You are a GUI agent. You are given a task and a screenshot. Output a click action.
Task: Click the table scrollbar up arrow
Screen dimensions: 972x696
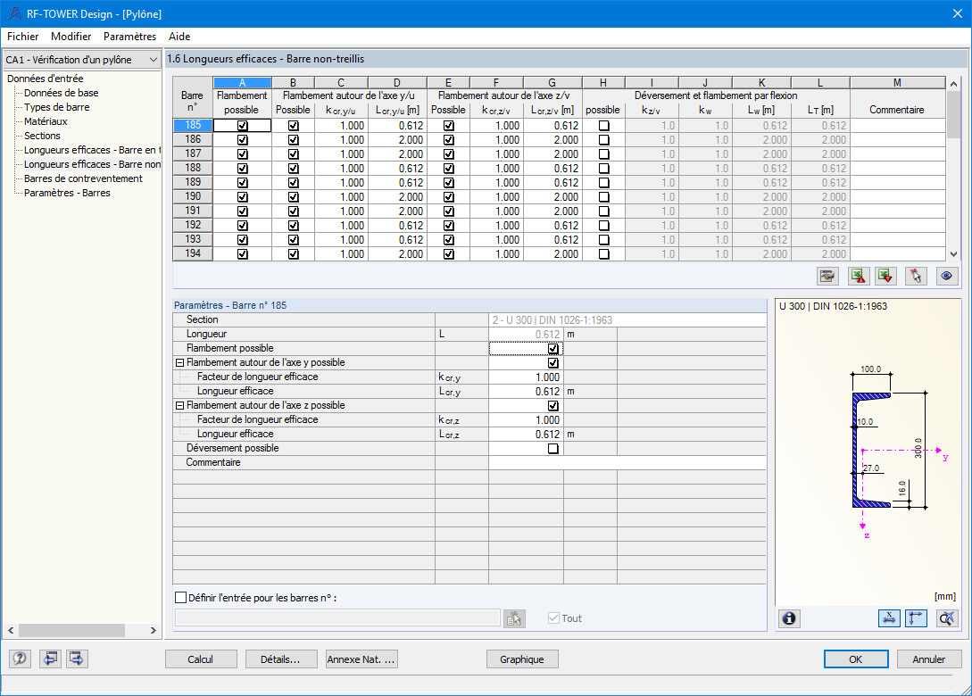click(953, 83)
